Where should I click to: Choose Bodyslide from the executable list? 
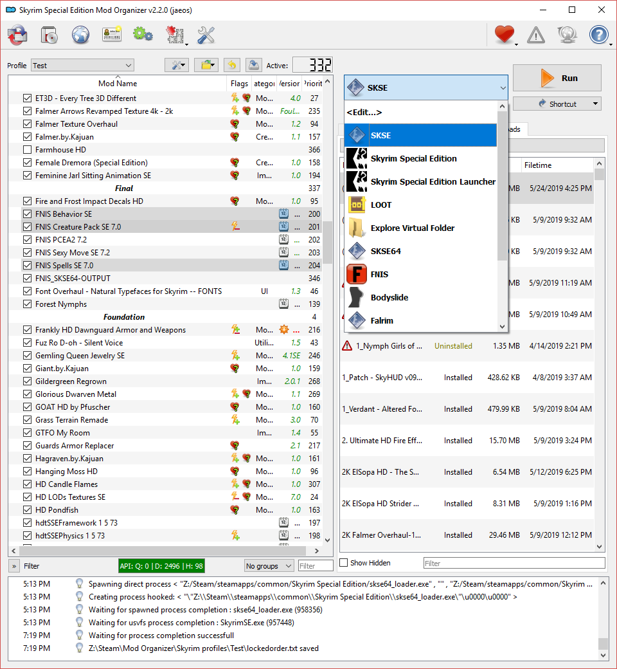420,297
